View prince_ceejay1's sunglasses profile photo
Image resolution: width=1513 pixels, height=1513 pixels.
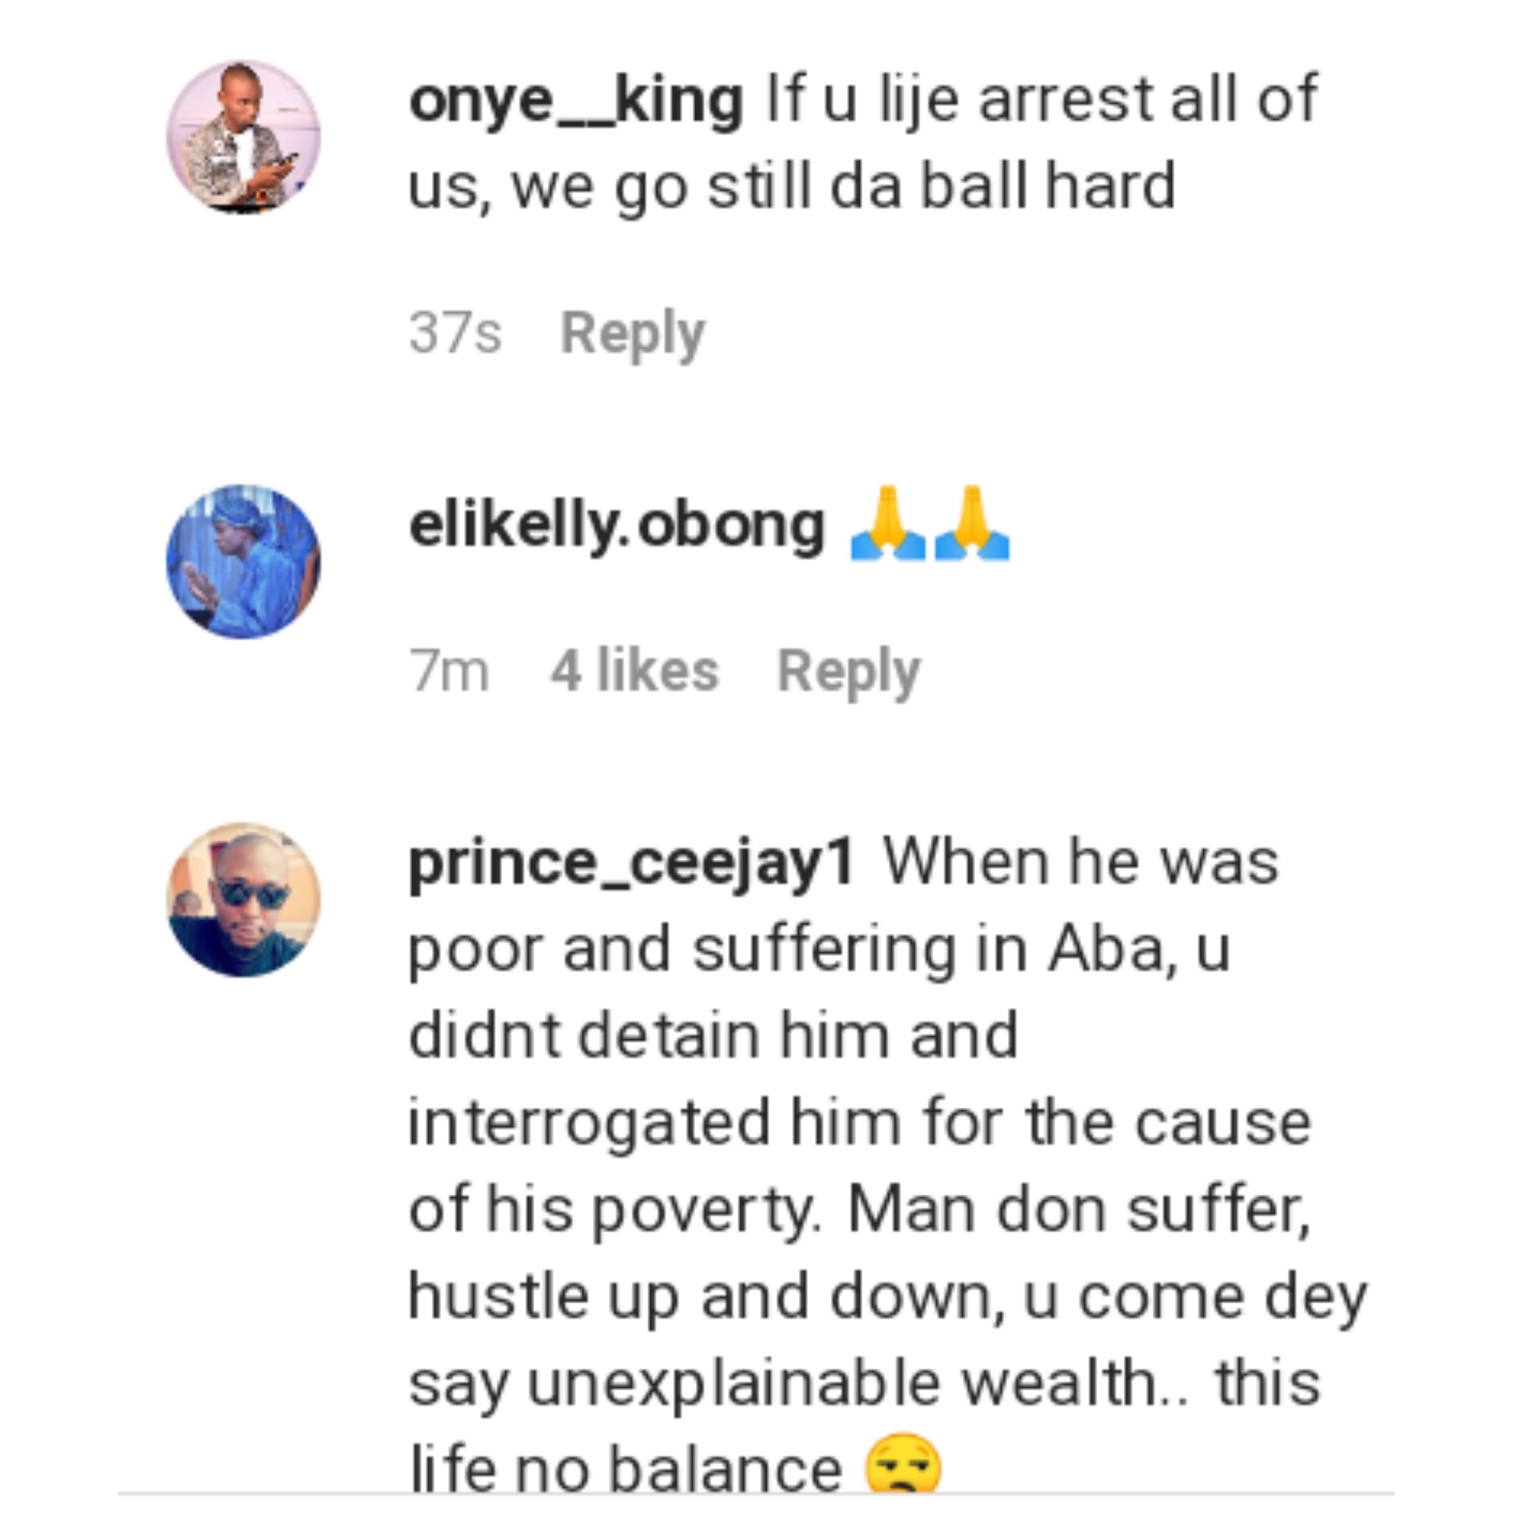243,900
